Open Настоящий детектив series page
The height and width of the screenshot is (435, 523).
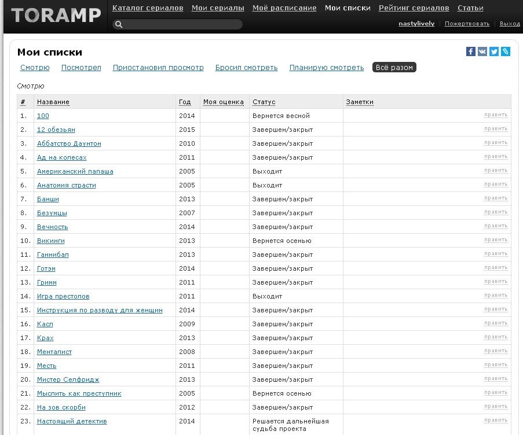(72, 421)
